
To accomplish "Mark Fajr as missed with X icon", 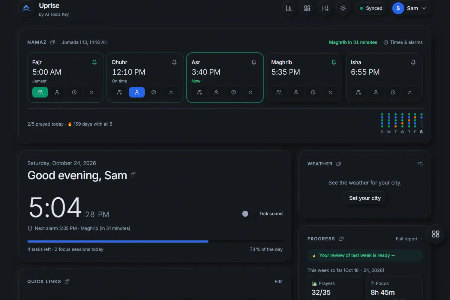I will pyautogui.click(x=91, y=92).
